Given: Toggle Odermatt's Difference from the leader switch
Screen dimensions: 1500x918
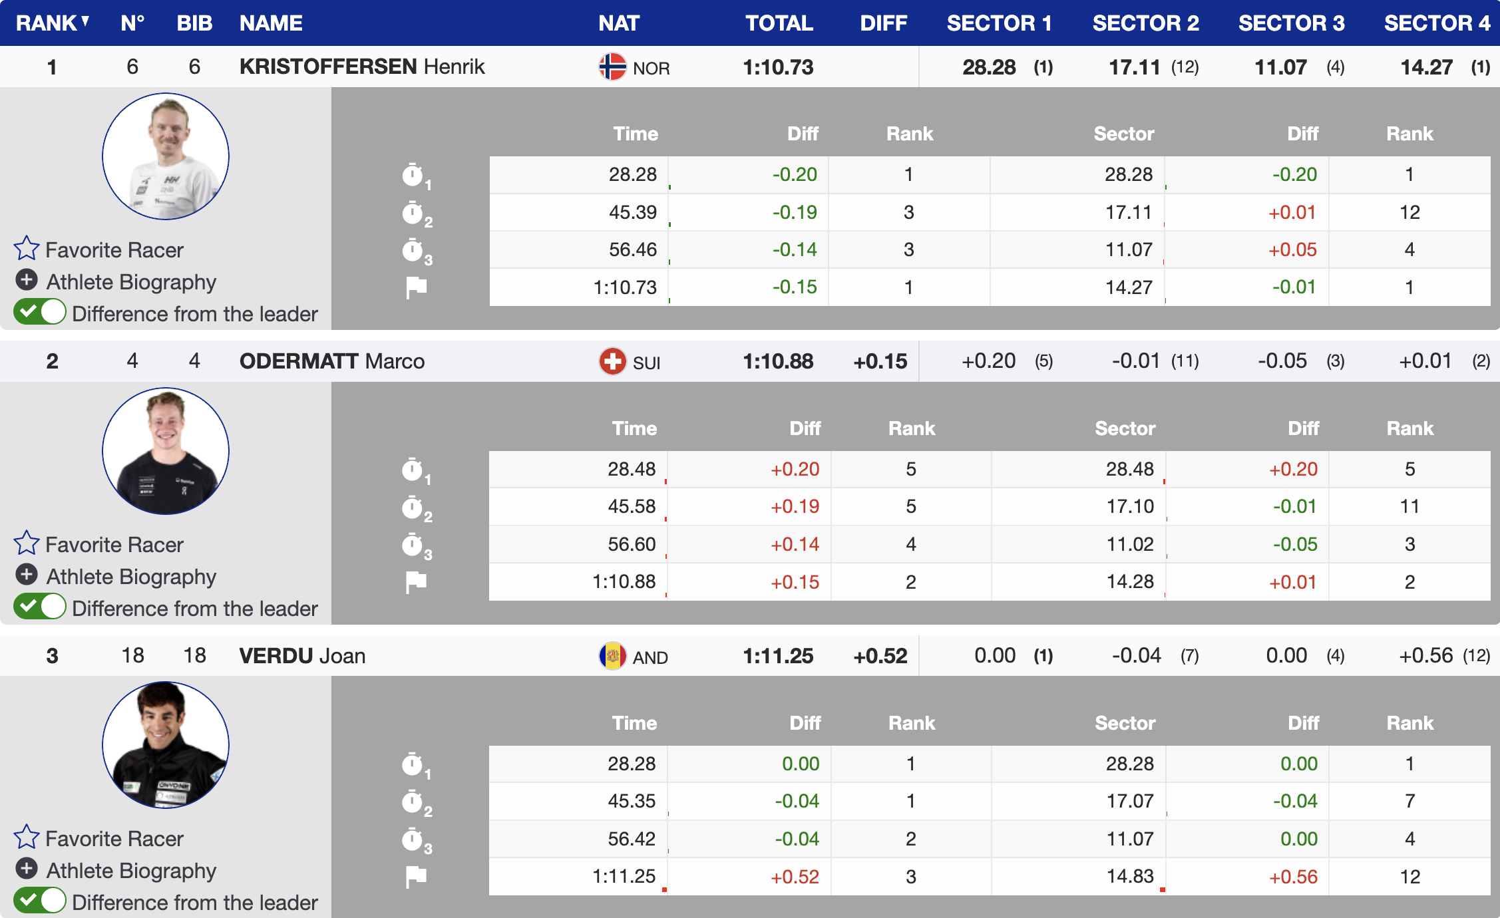Looking at the screenshot, I should pos(40,607).
